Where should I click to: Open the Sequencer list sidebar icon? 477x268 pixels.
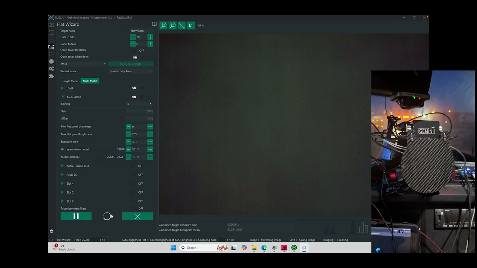(51, 54)
